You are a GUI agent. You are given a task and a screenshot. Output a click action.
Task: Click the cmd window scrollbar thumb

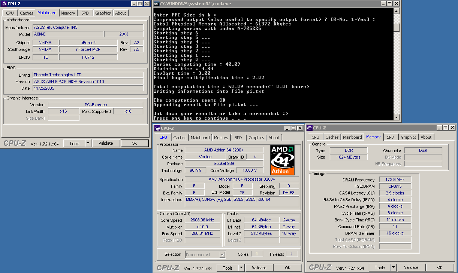tap(397, 28)
